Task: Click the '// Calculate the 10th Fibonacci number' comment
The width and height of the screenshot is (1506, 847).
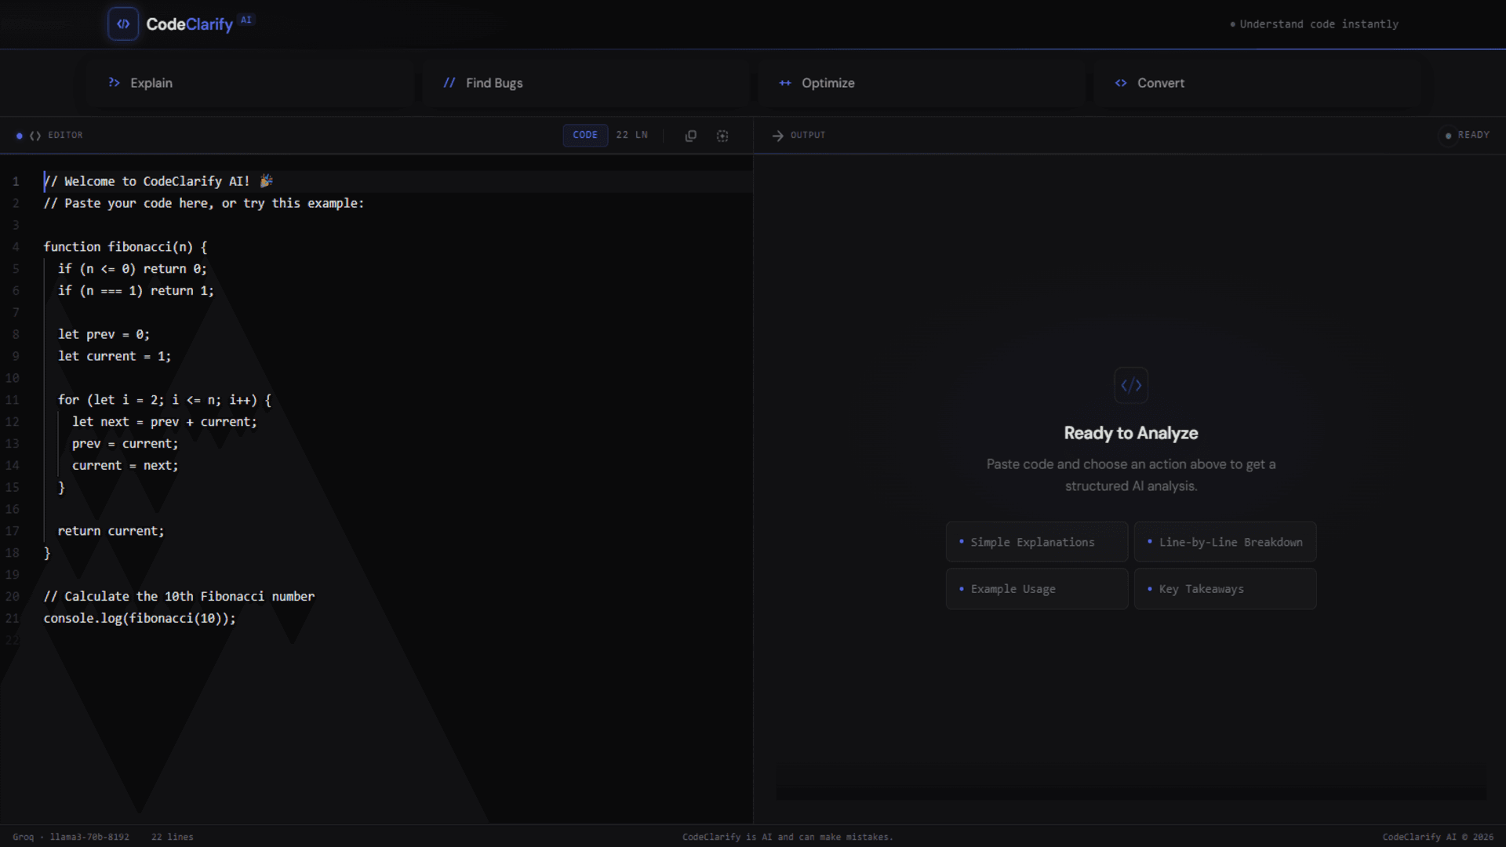Action: 179,596
